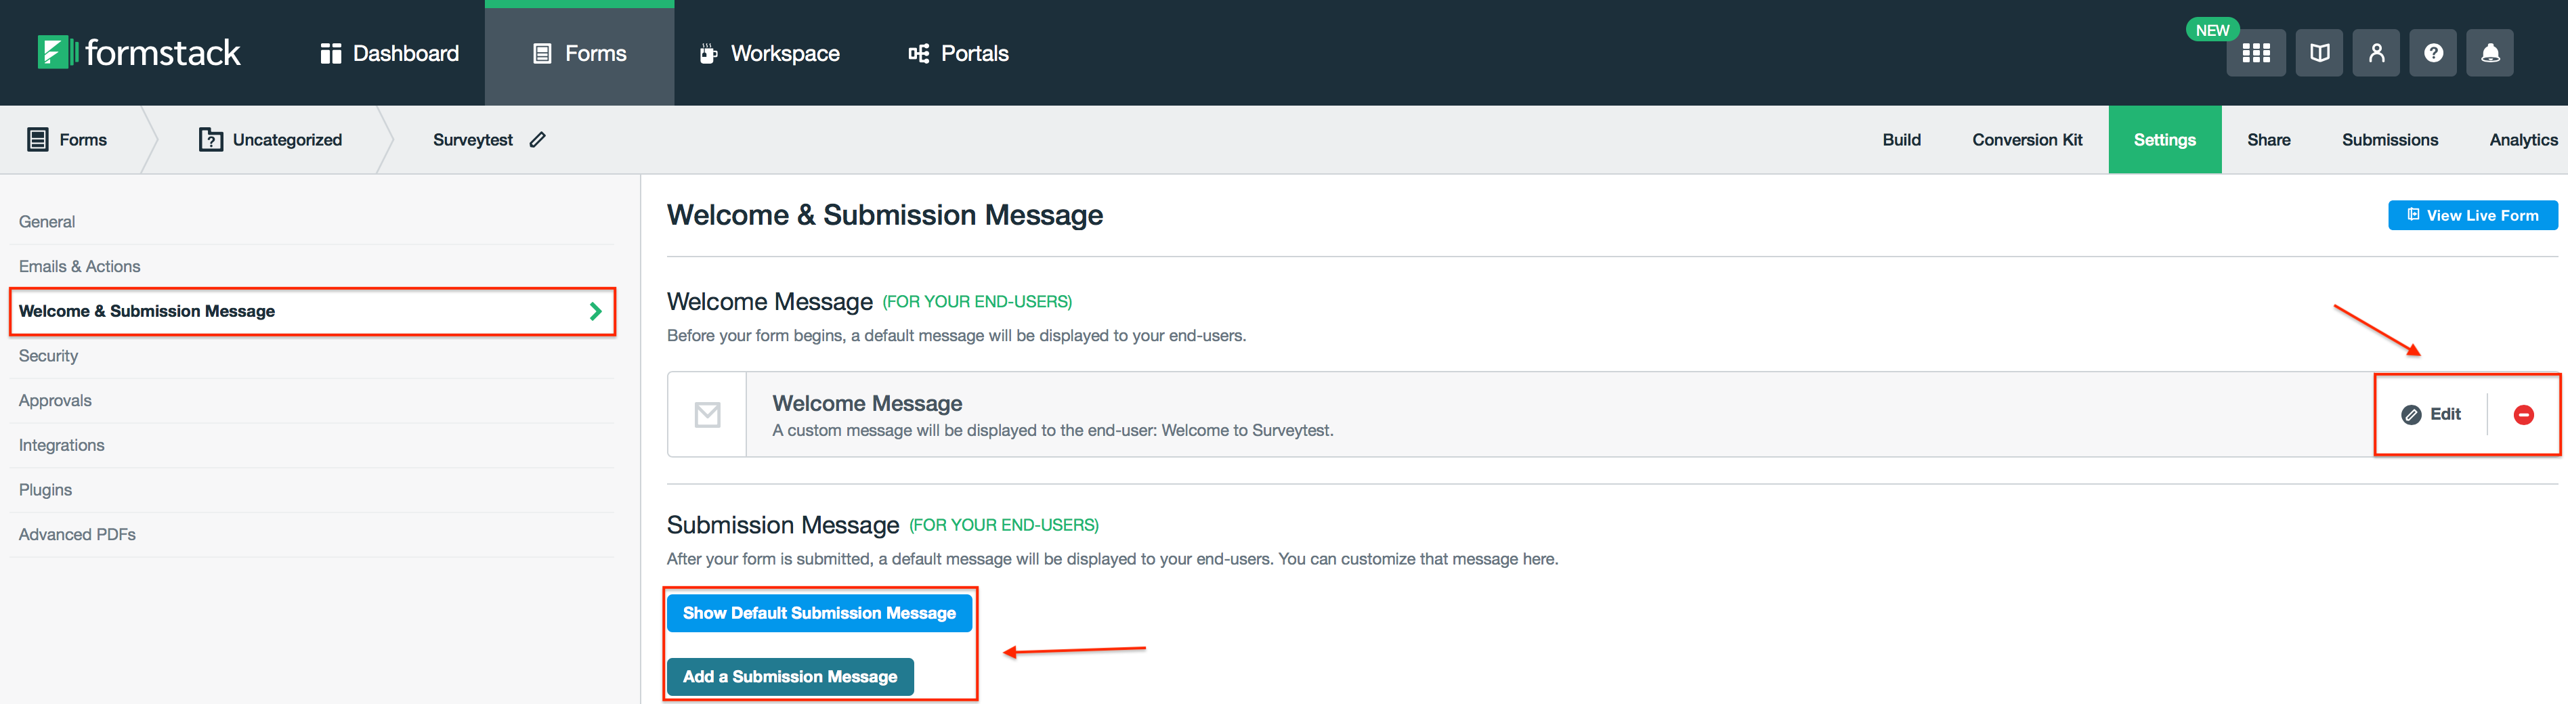Viewport: 2568px width, 704px height.
Task: Click Show Default Submission Message button
Action: 819,613
